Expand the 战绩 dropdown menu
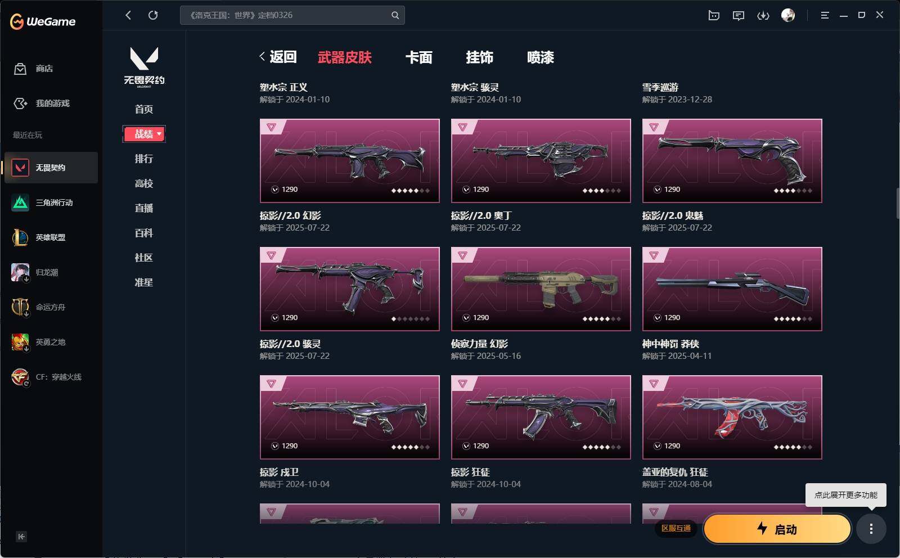The image size is (900, 558). pos(144,134)
